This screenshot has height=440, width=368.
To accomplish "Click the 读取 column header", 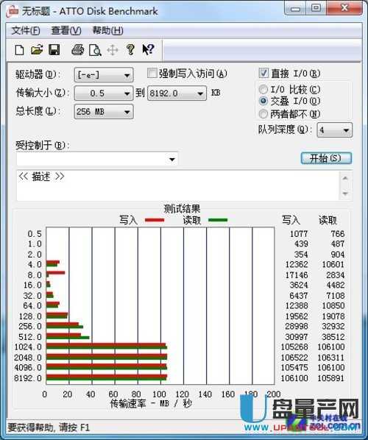I will point(328,220).
